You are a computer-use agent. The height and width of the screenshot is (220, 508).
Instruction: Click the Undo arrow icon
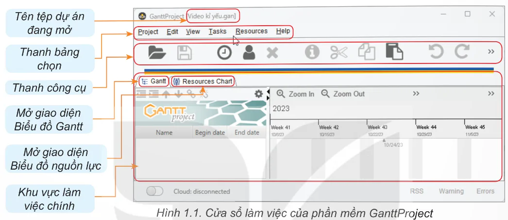436,52
